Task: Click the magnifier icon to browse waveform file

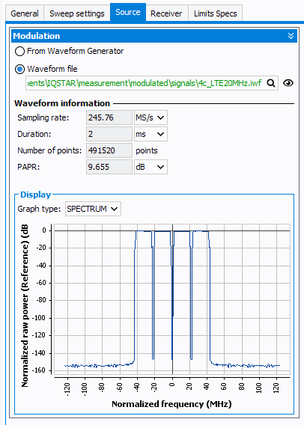Action: coord(271,83)
